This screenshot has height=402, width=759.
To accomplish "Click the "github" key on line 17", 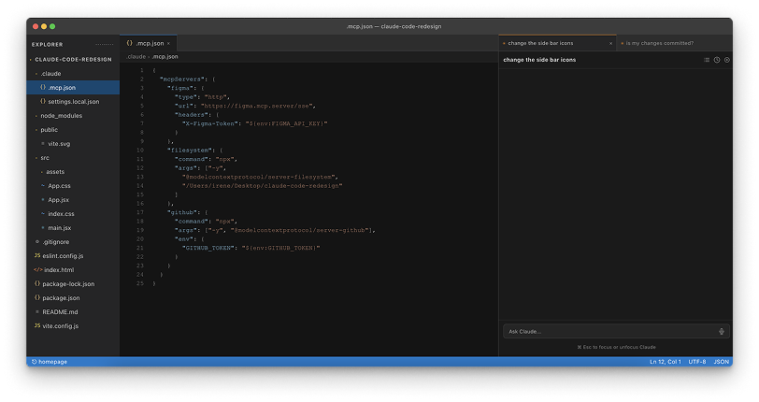I will pos(182,212).
